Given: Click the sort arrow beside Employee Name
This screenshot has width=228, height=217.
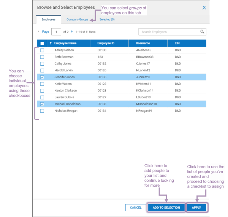Looking at the screenshot, I should click(x=51, y=43).
